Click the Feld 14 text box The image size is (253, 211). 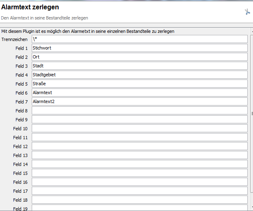[x=139, y=164]
